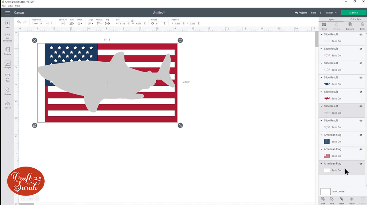This screenshot has height=205, width=367.
Task: Click the Select All icon
Action: [63, 23]
